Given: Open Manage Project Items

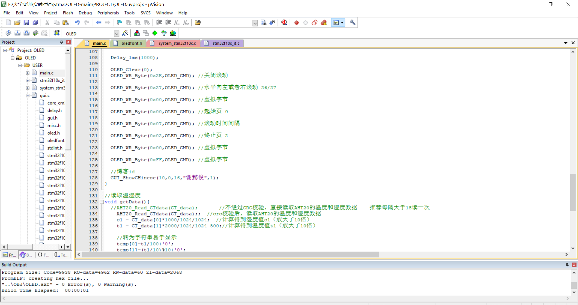Looking at the screenshot, I should click(137, 33).
